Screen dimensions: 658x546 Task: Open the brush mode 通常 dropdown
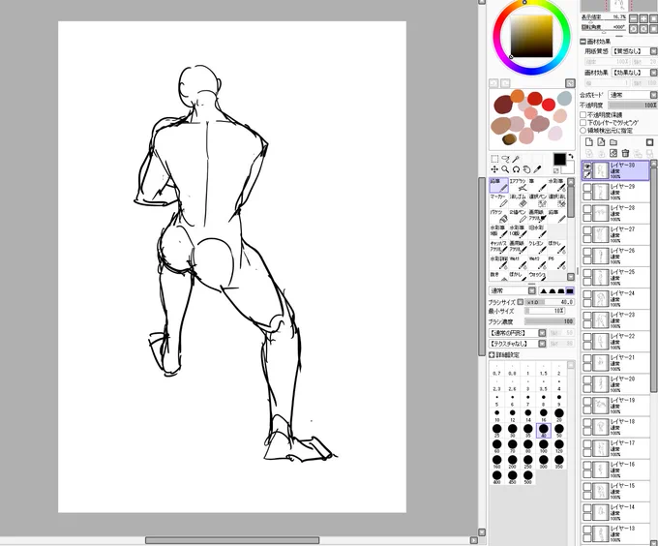click(513, 290)
